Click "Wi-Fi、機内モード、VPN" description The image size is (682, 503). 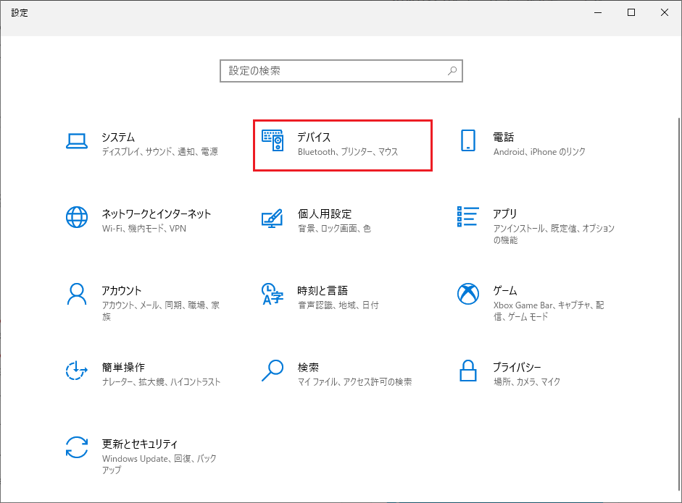144,229
